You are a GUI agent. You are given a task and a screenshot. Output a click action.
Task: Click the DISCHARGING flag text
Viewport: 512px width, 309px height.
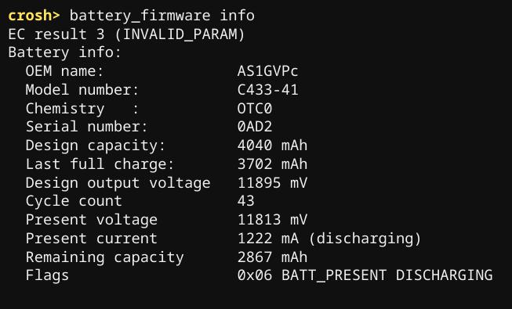[x=444, y=275]
